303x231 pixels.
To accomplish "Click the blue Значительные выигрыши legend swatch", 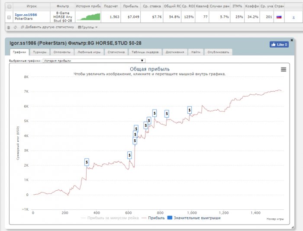I will (170, 218).
